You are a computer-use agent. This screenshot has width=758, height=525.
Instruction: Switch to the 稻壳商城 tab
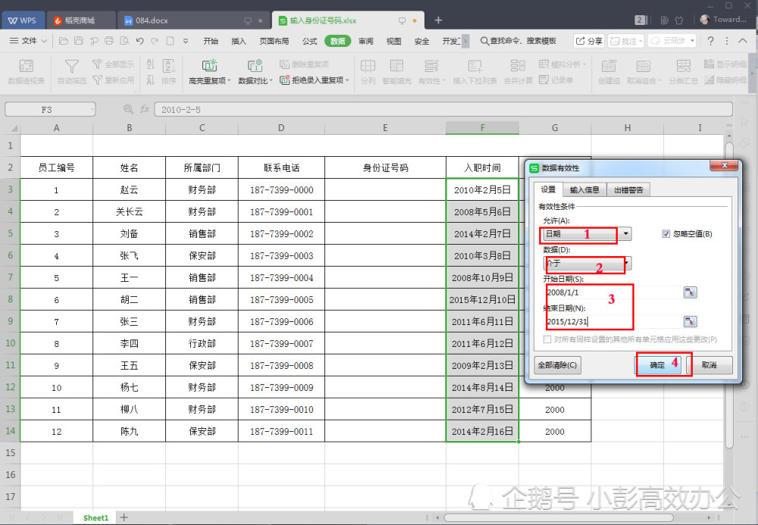click(81, 20)
